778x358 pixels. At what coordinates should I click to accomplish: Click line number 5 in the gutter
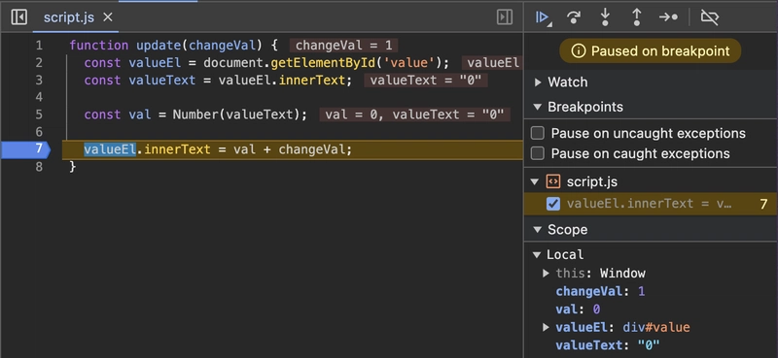coord(39,114)
